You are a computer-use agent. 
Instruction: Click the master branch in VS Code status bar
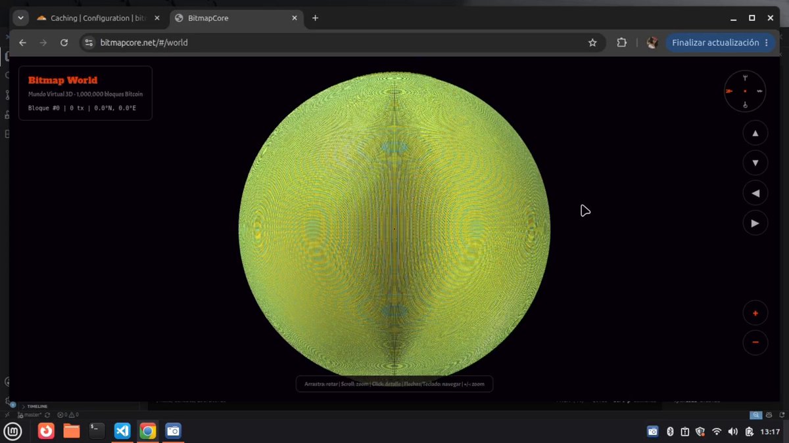point(29,415)
